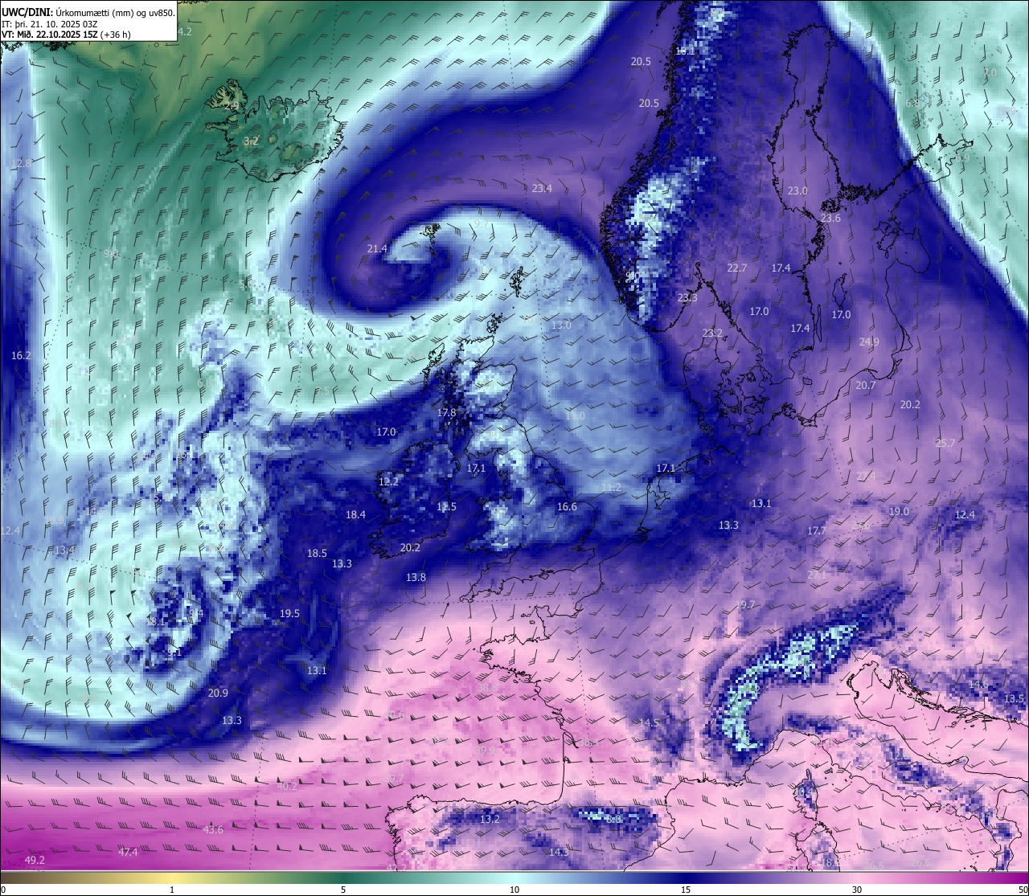The image size is (1029, 896).
Task: Click the 16.6 value over eastern England
Action: coord(567,507)
